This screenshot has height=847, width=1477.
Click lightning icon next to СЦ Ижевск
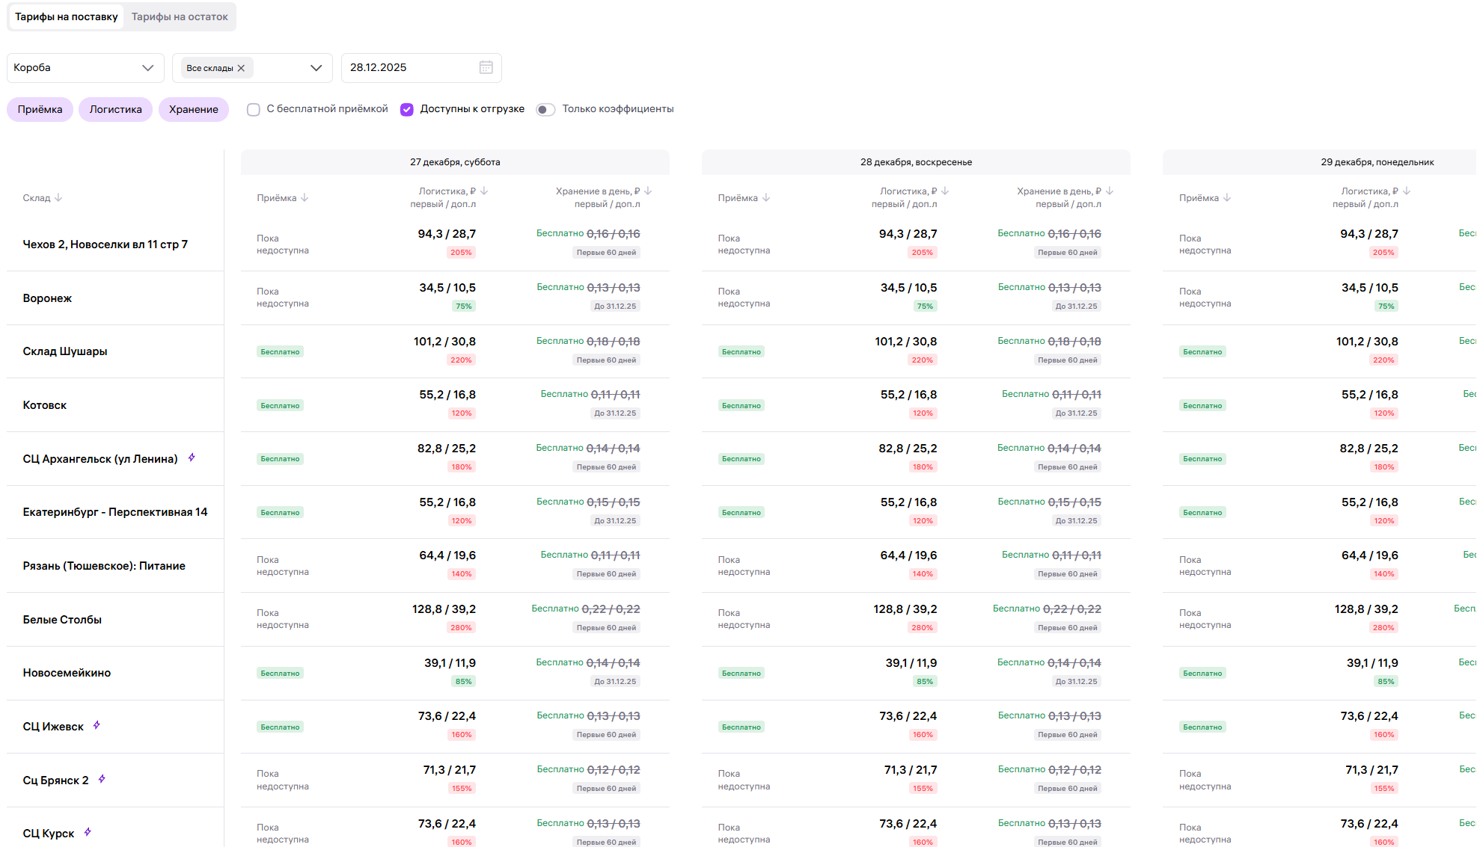tap(97, 725)
